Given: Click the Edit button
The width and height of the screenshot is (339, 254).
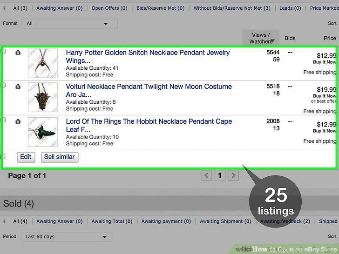Looking at the screenshot, I should pyautogui.click(x=26, y=157).
